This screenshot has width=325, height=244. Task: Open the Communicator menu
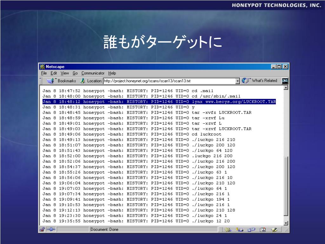(93, 73)
